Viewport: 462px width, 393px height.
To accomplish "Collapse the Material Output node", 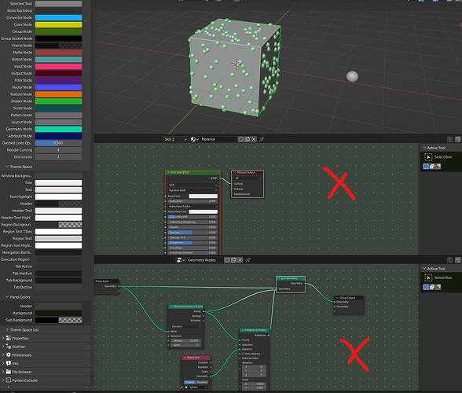I will [x=234, y=172].
